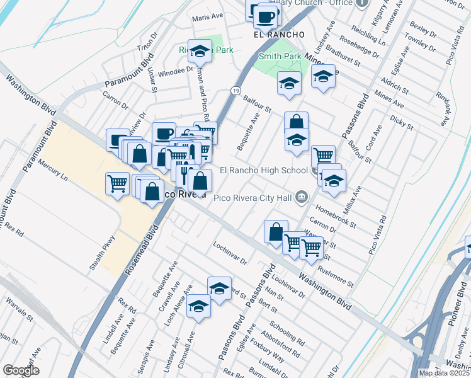This screenshot has width=471, height=378.
Task: Click the Citronell Ave label
Action: 186,350
